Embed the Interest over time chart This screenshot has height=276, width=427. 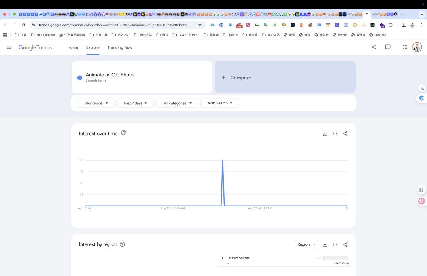point(335,134)
